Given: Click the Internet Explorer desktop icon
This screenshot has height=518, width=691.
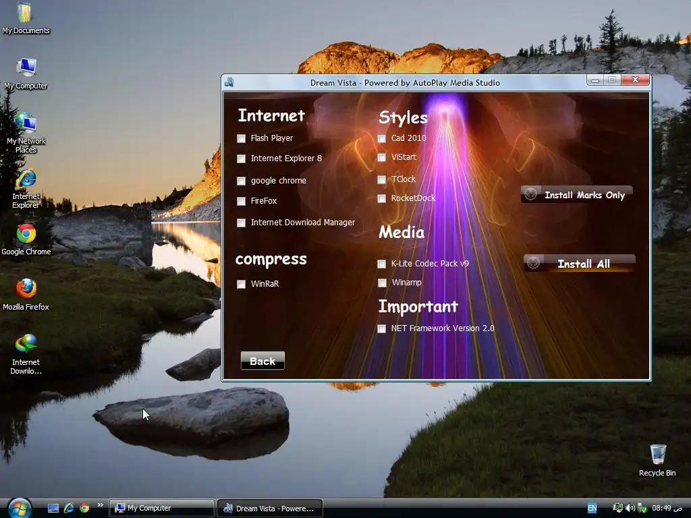Looking at the screenshot, I should [26, 189].
